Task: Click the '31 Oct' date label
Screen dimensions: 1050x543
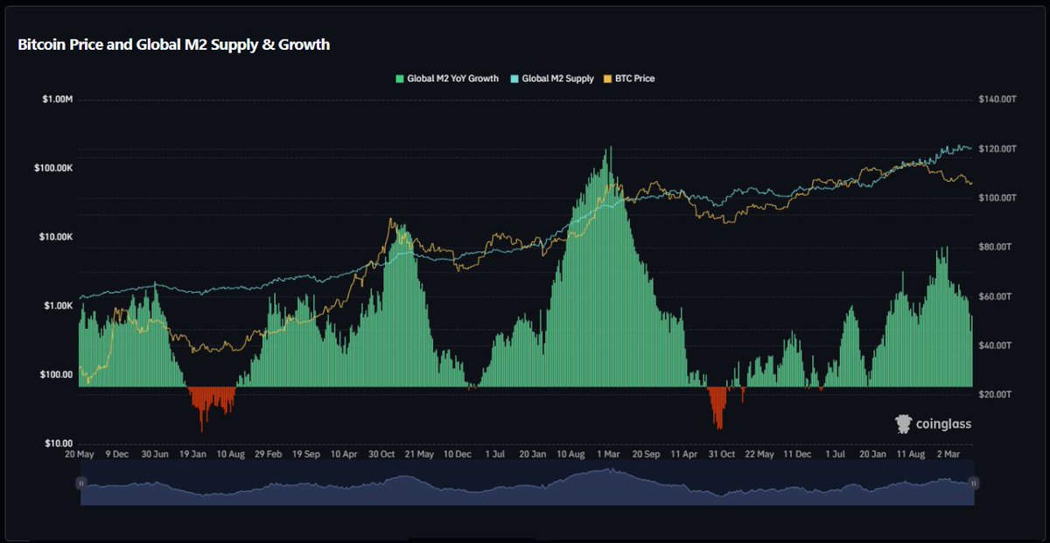Action: point(721,455)
